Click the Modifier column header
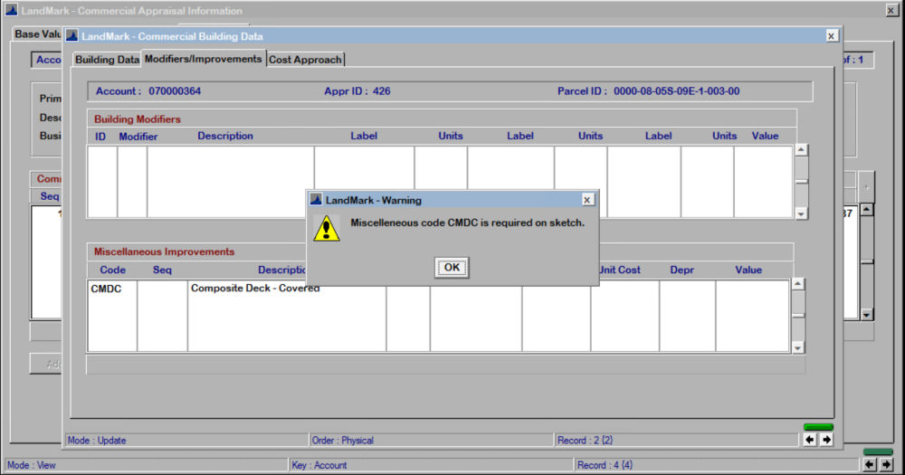 click(138, 137)
